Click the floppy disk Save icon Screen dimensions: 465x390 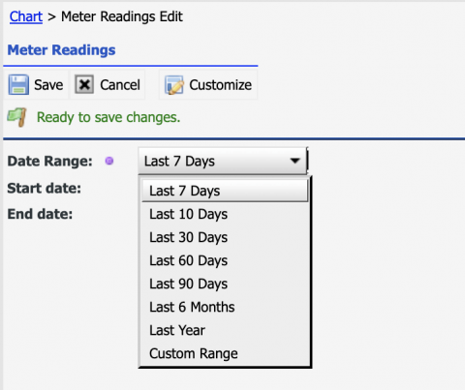18,85
